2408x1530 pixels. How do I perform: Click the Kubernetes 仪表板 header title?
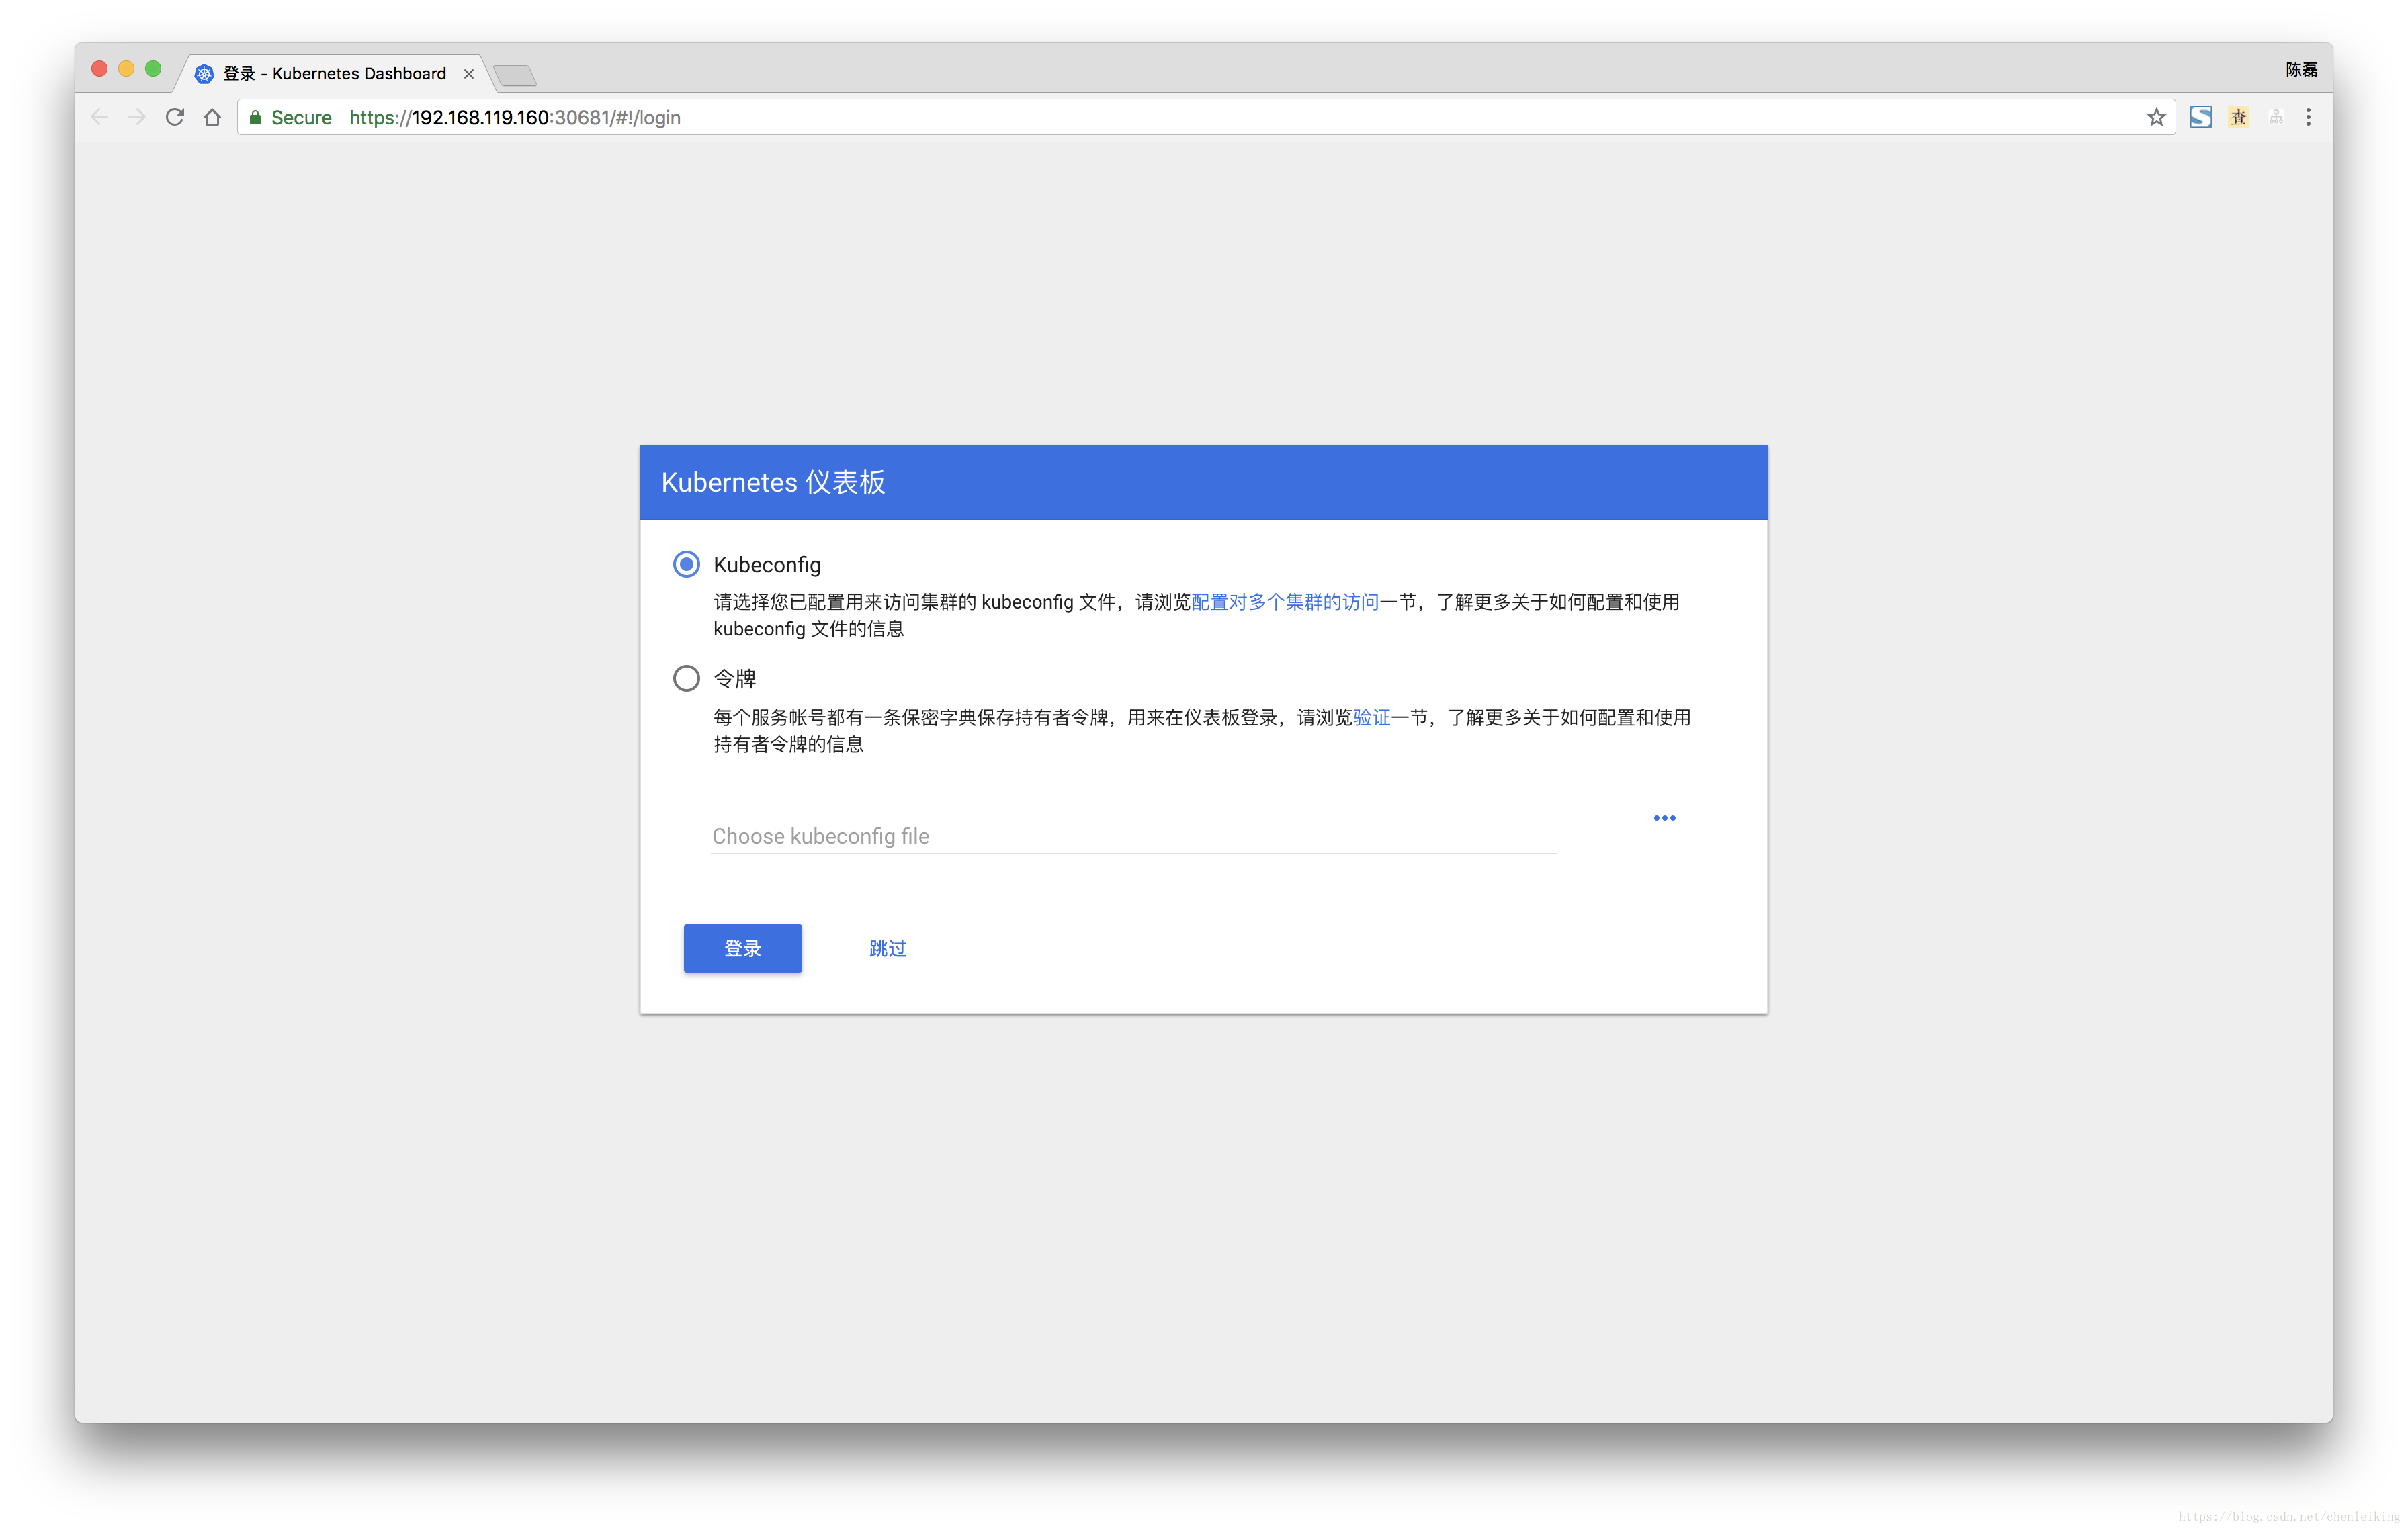pyautogui.click(x=773, y=483)
